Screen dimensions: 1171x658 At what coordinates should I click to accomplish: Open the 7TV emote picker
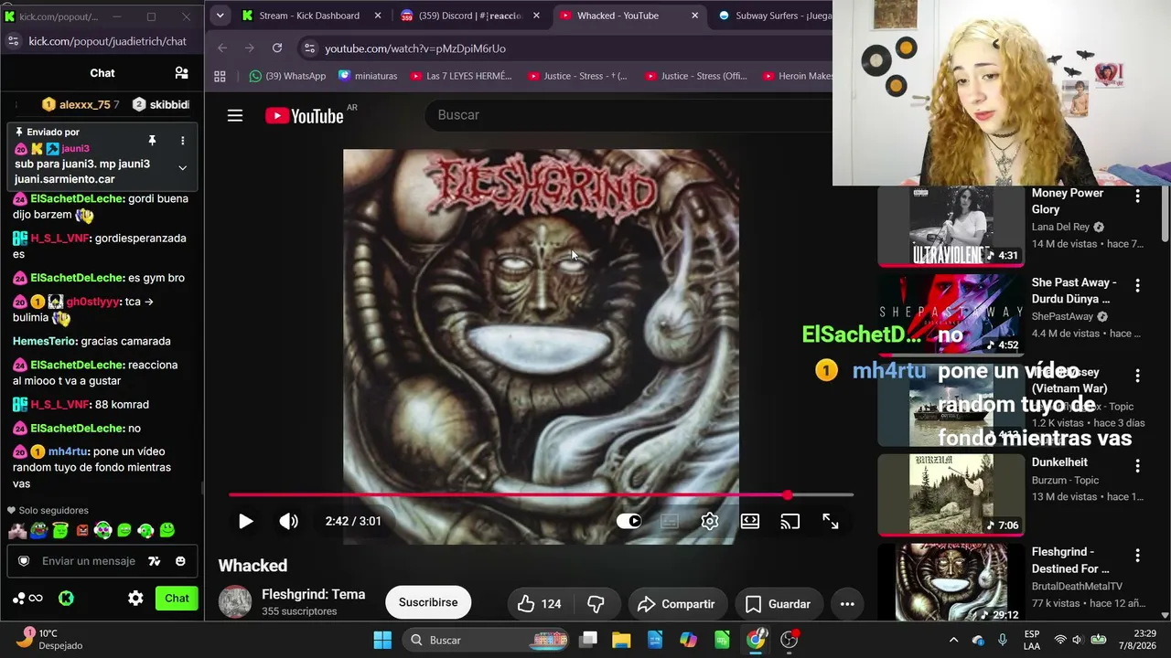click(155, 561)
